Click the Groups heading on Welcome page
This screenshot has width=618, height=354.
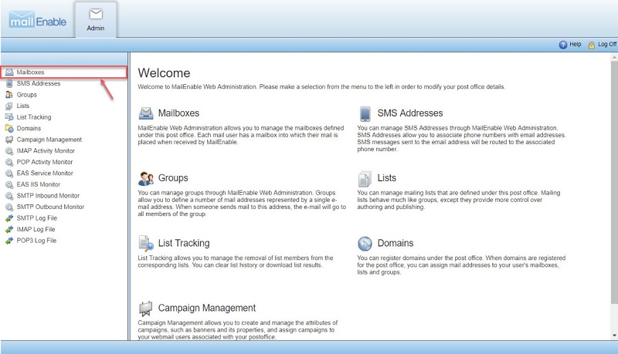[x=173, y=178]
